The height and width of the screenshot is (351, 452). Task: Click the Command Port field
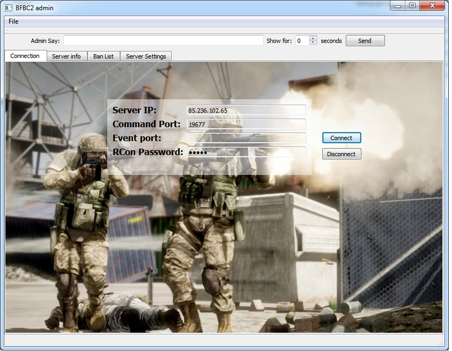(246, 124)
